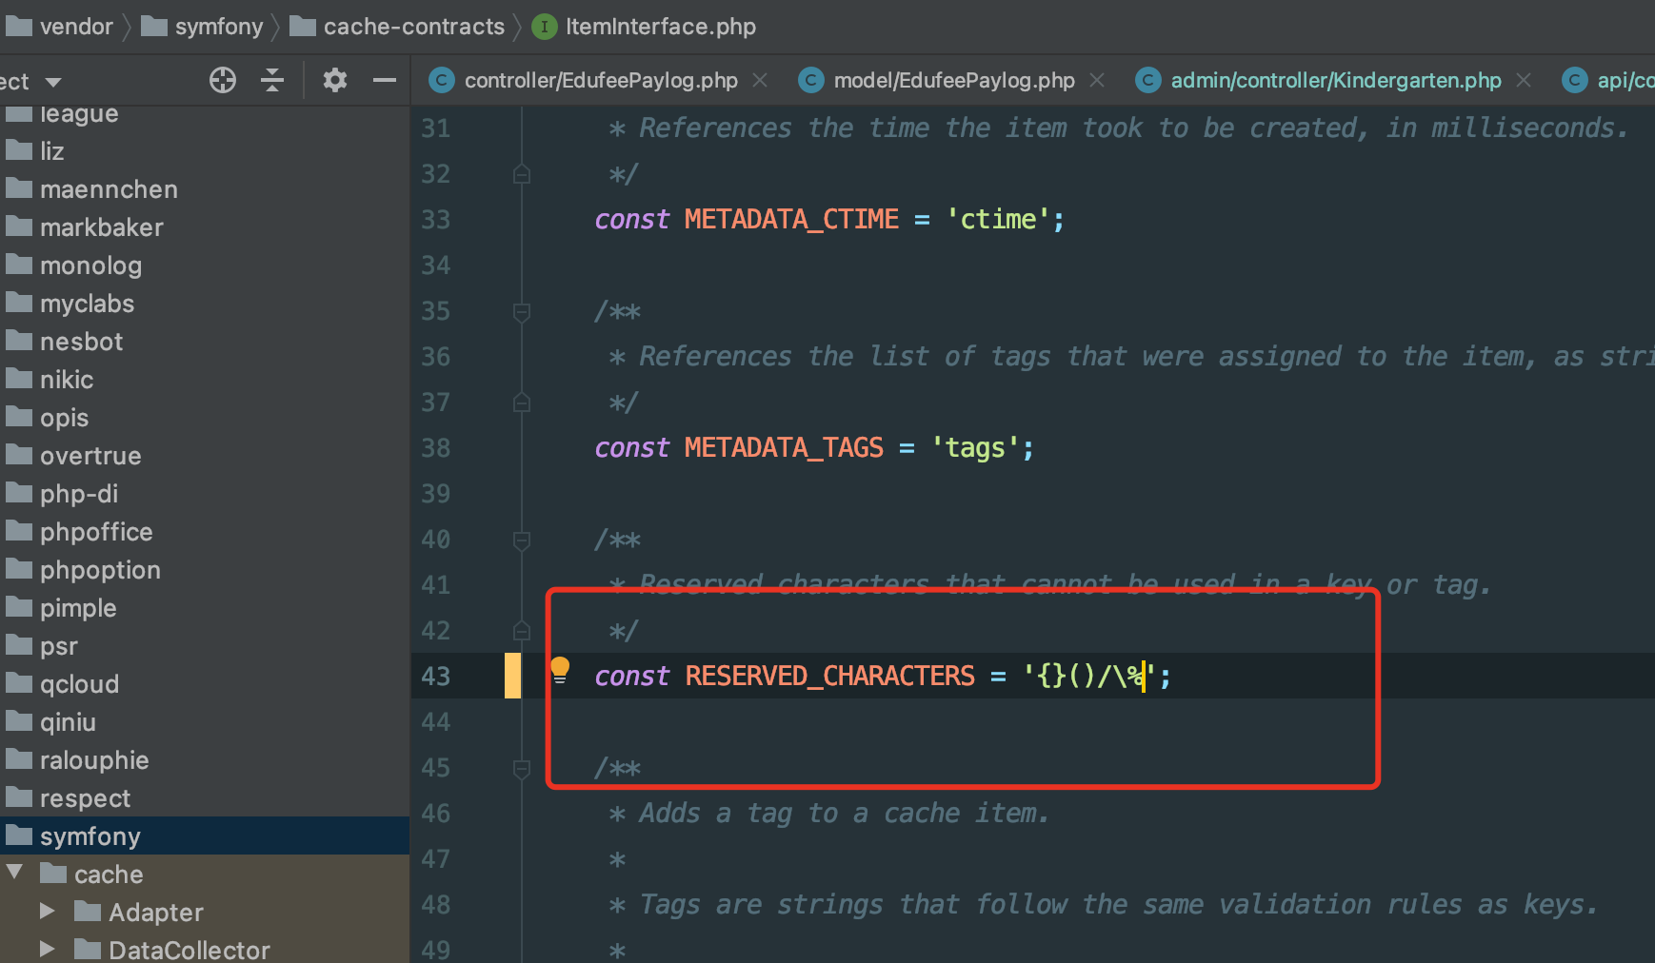
Task: Close the admin/controller/Kindergarten.php tab
Action: coord(1524,80)
